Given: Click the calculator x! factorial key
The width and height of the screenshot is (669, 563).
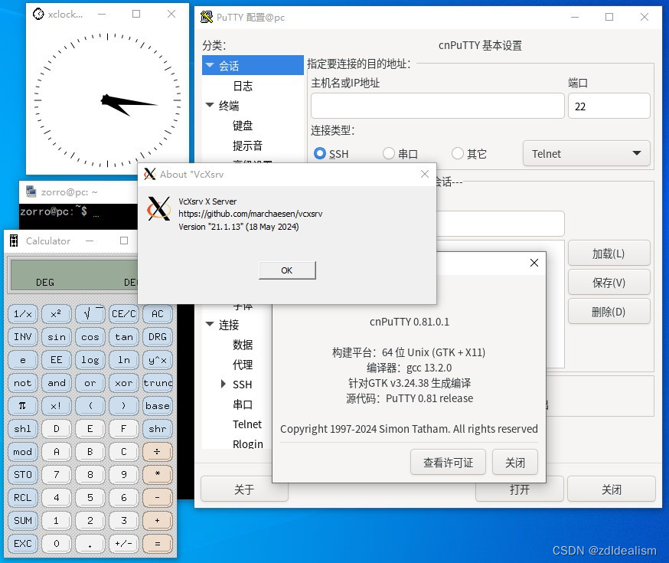Looking at the screenshot, I should 57,406.
